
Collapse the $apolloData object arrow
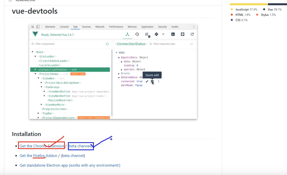click(x=119, y=58)
